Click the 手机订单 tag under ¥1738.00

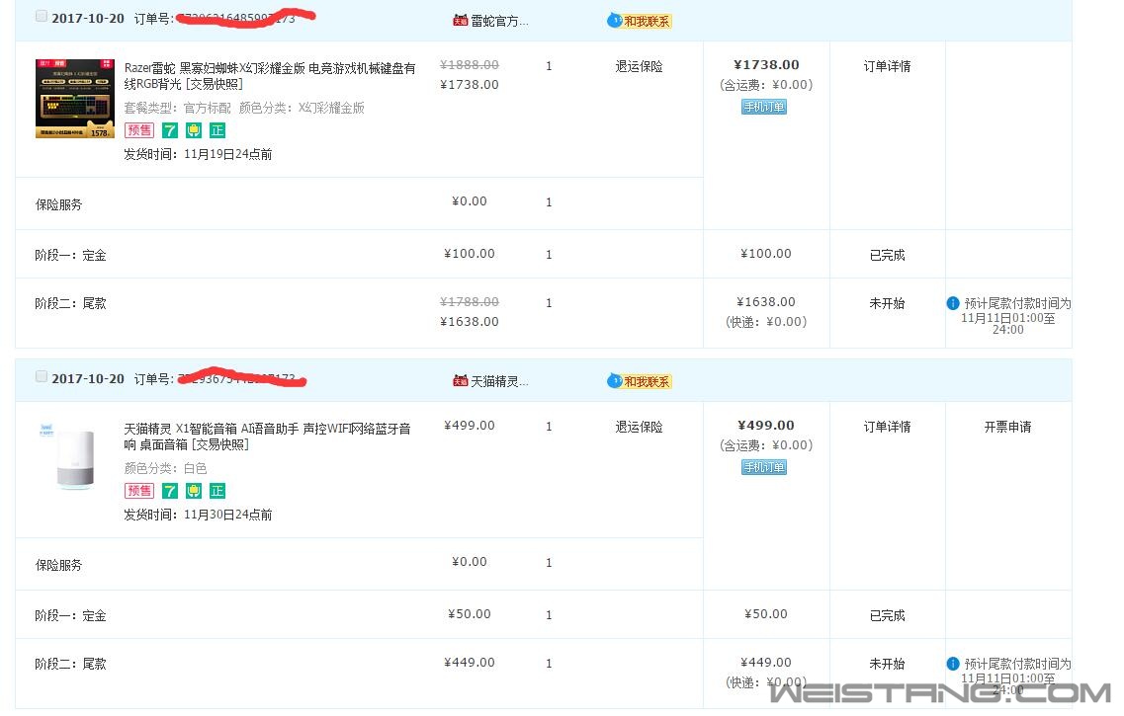click(x=764, y=107)
